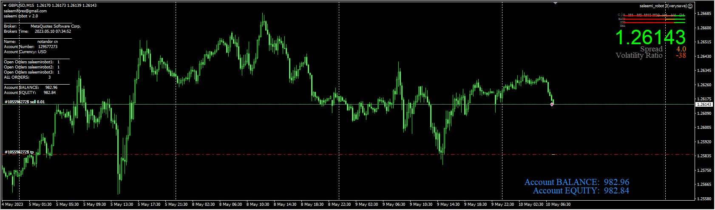The image size is (715, 210).
Task: Click the '10 May 06:30' label on the time axis
Action: pyautogui.click(x=558, y=204)
